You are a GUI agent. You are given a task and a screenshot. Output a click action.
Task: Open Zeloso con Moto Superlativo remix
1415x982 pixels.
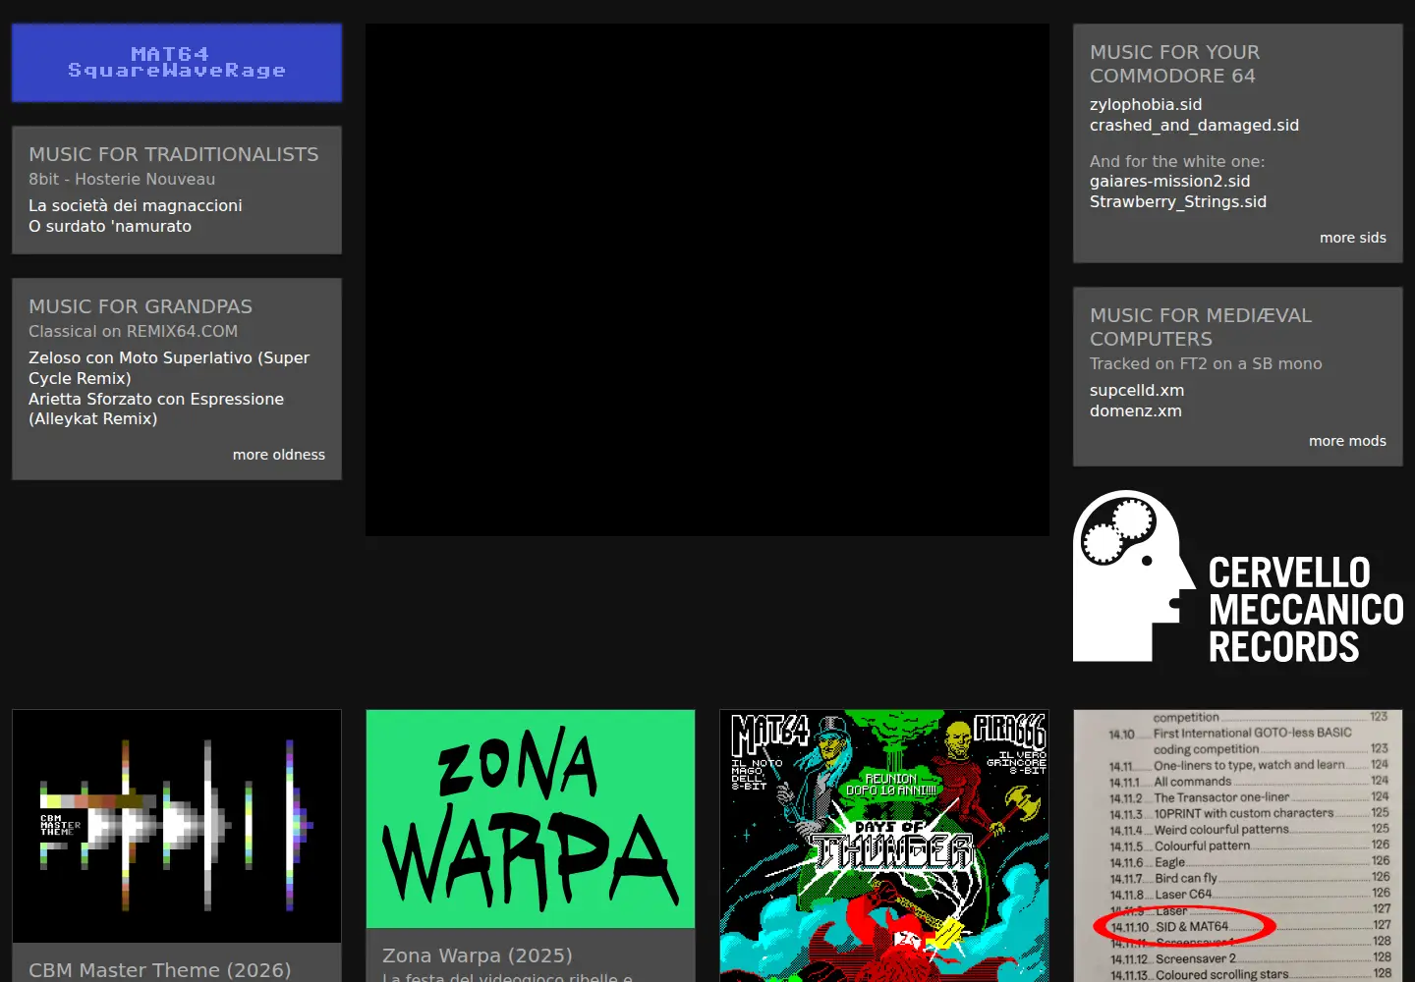[169, 368]
